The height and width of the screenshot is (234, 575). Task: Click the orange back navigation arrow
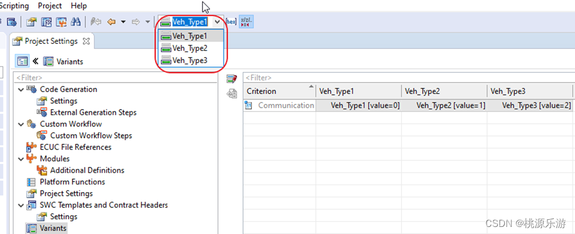click(111, 22)
